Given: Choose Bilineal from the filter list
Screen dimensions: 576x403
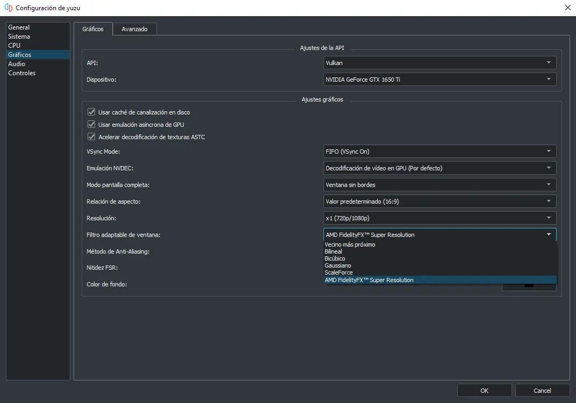Looking at the screenshot, I should pyautogui.click(x=333, y=251).
